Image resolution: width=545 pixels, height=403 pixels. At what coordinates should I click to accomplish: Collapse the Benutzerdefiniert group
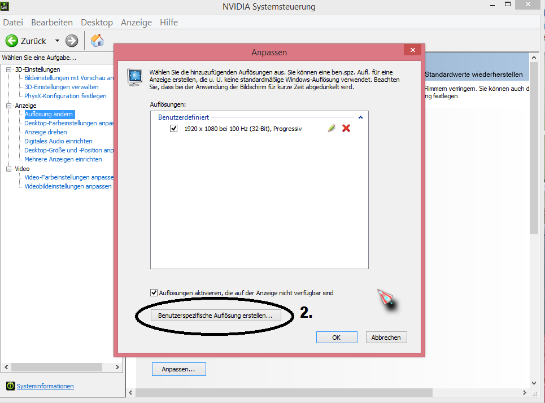[x=360, y=117]
